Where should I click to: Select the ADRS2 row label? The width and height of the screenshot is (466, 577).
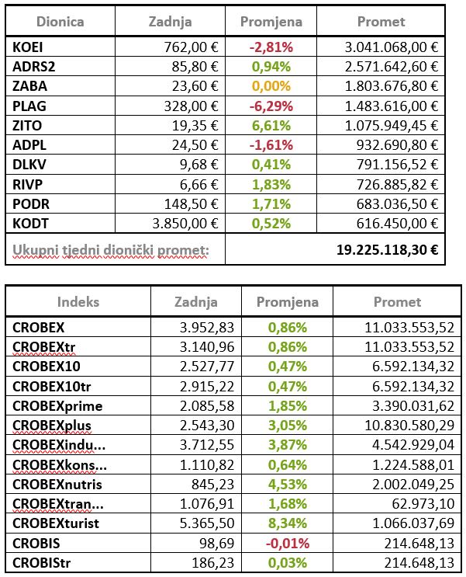click(33, 67)
